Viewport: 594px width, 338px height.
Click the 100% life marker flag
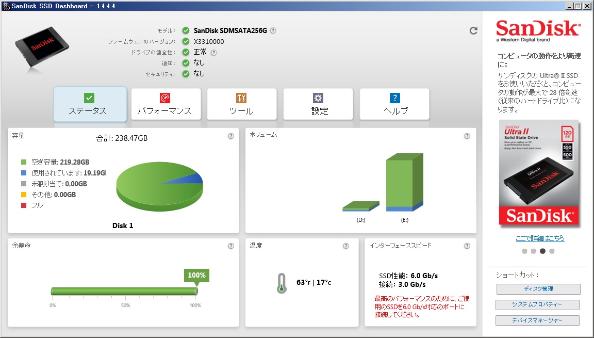[x=196, y=278]
